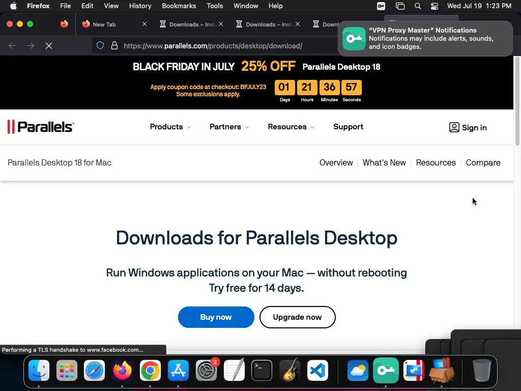This screenshot has height=391, width=521.
Task: Open the Firefox View pinned tab
Action: 64,24
